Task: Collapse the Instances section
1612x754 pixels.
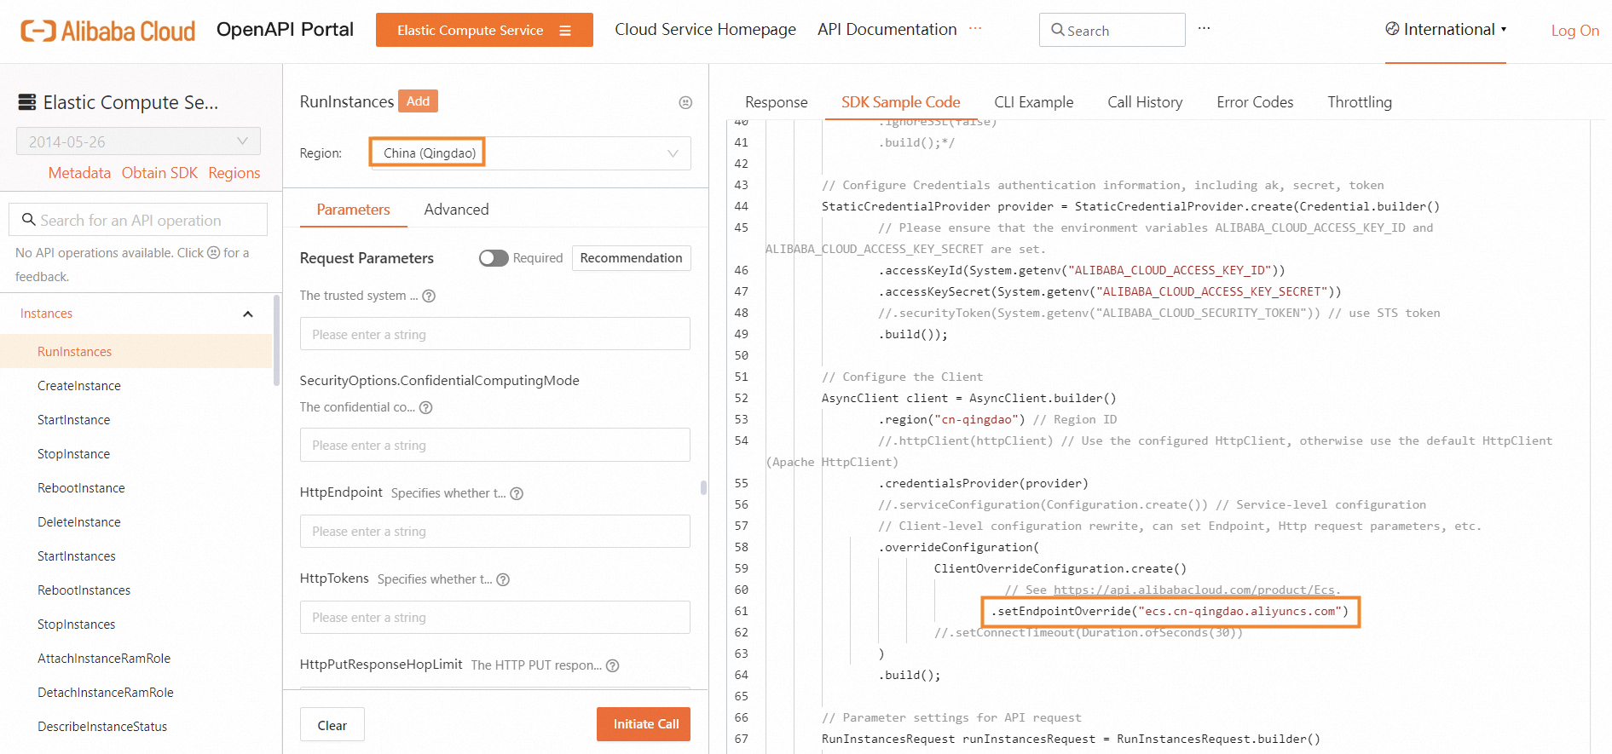Action: tap(248, 314)
